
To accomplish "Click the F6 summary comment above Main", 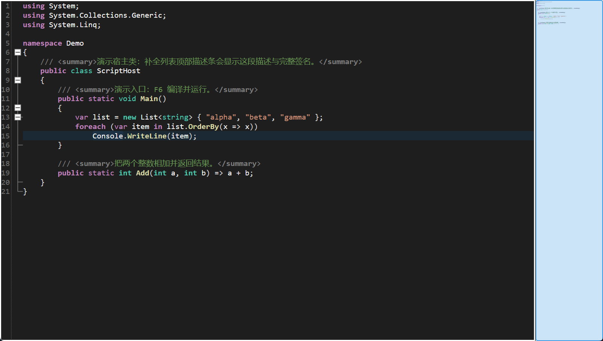I will point(158,90).
